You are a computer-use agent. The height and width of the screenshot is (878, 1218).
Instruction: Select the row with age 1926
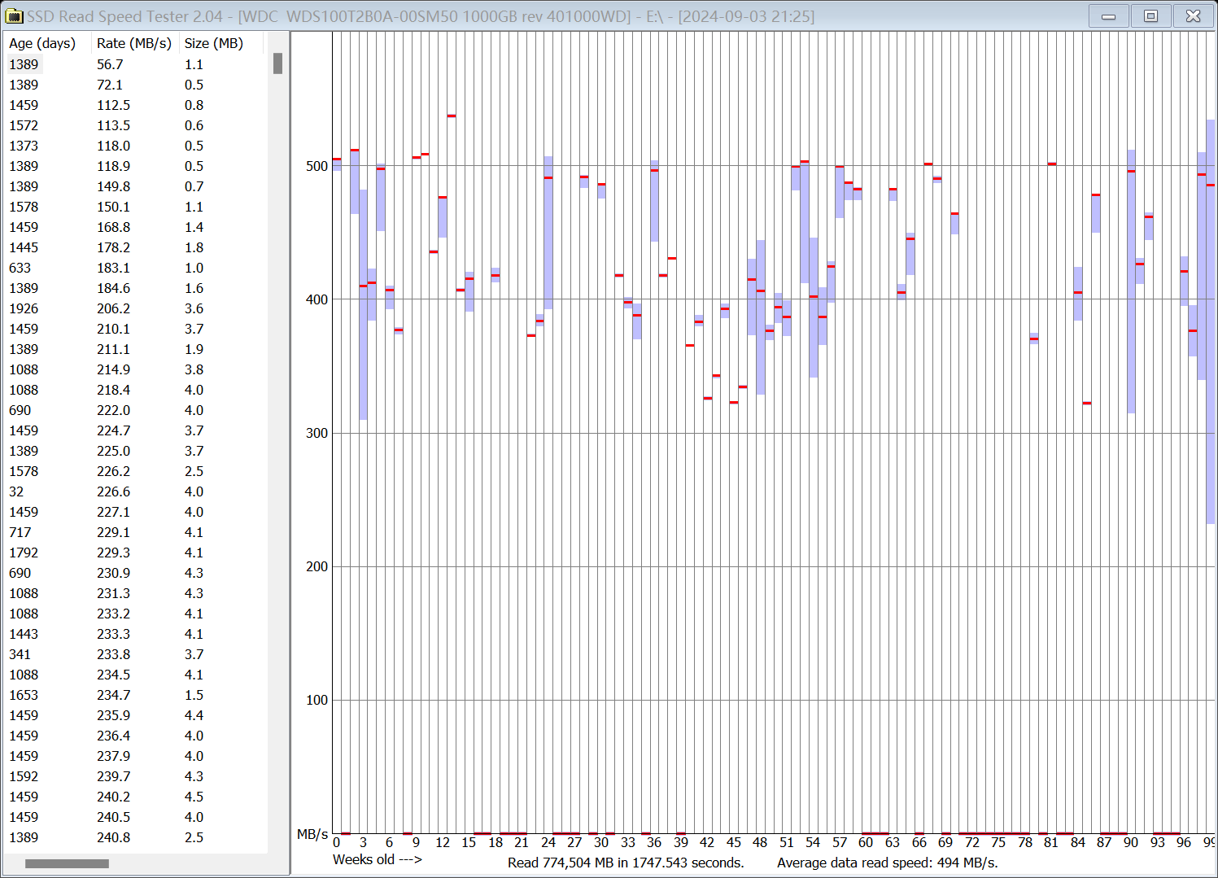coord(135,308)
